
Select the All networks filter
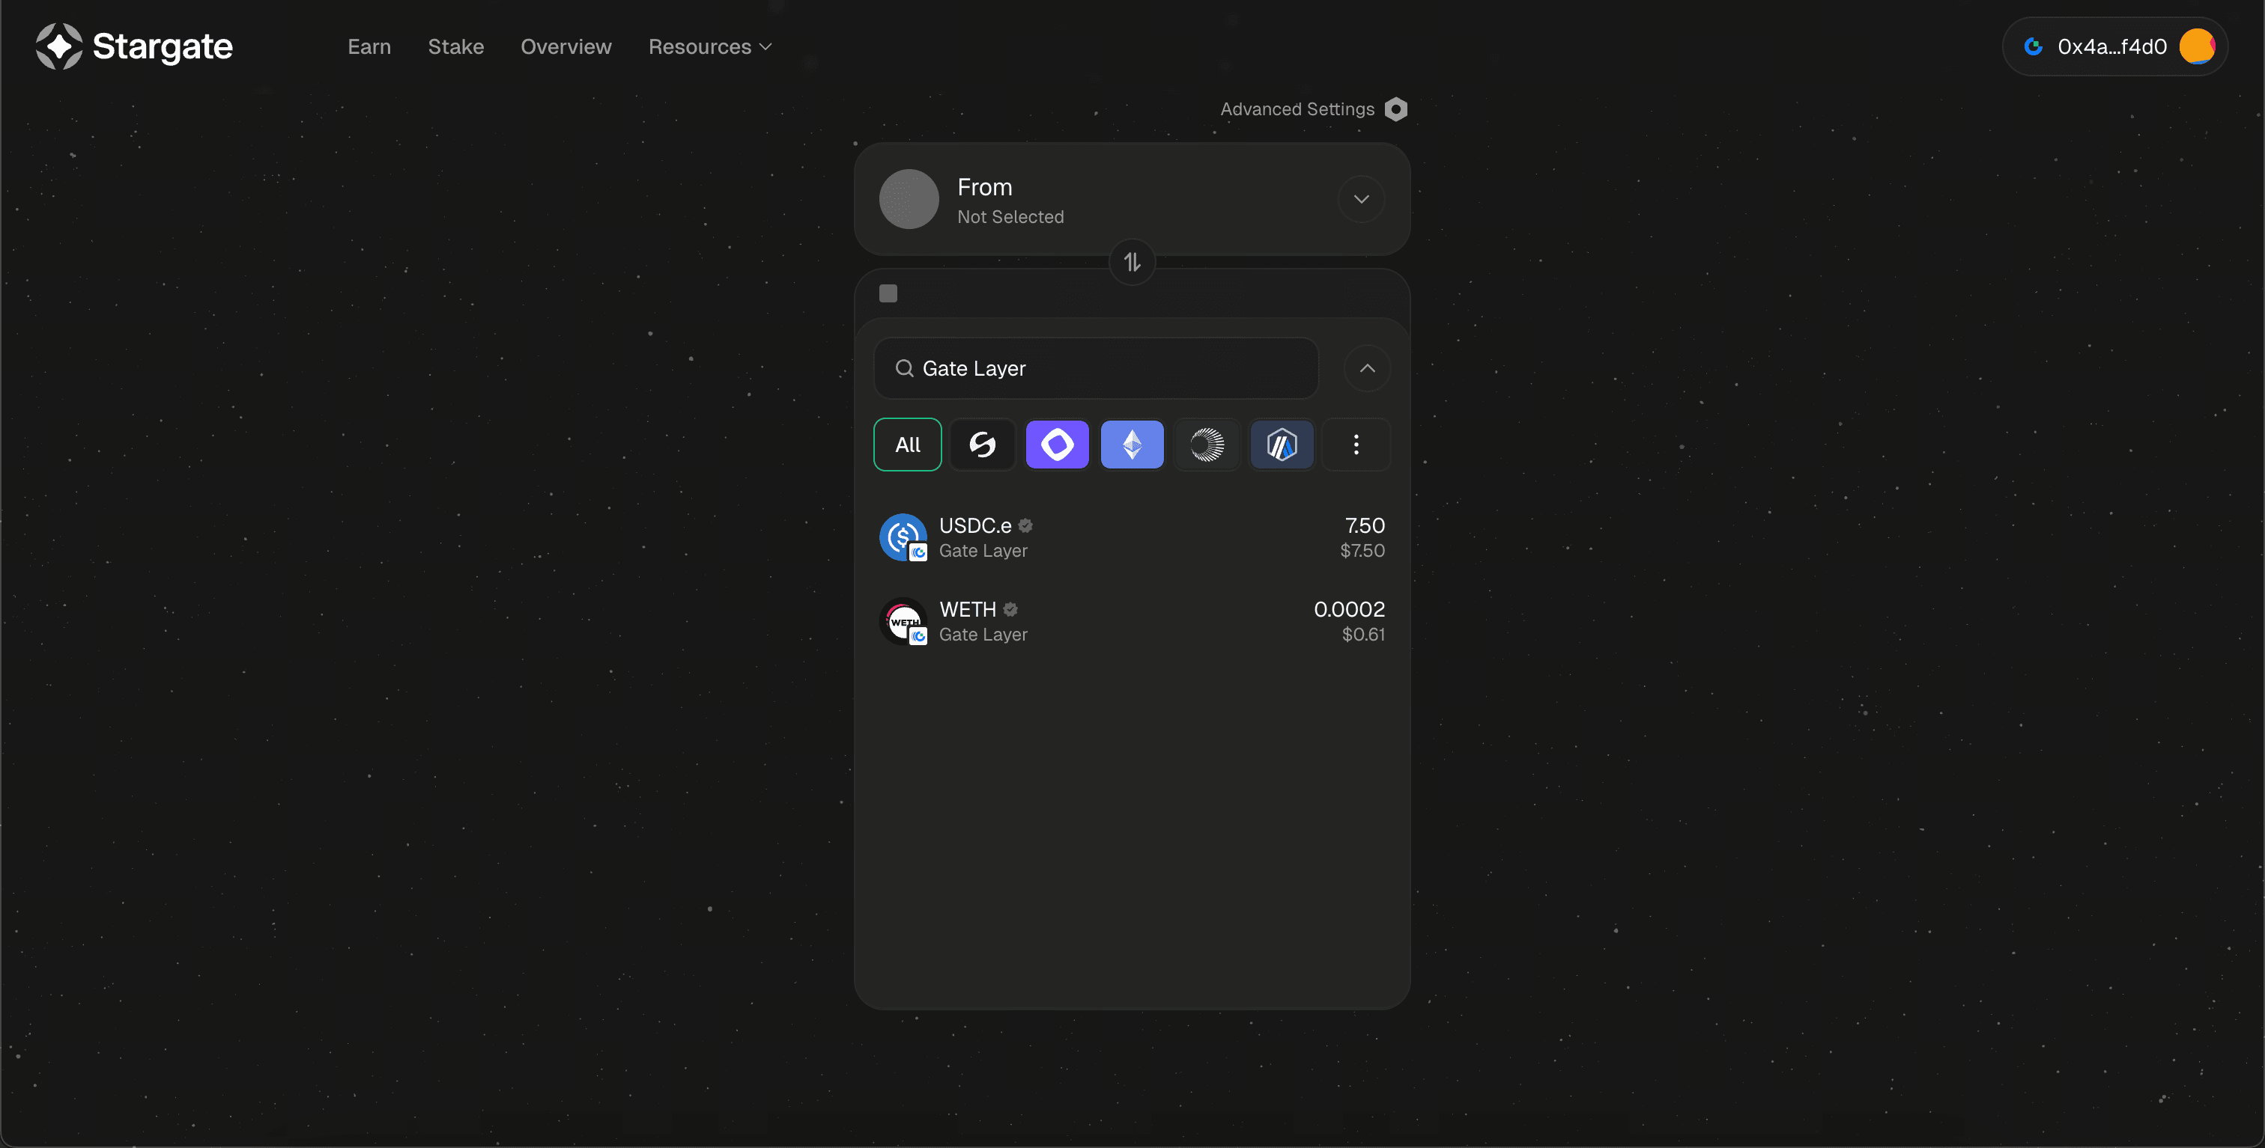click(x=907, y=445)
